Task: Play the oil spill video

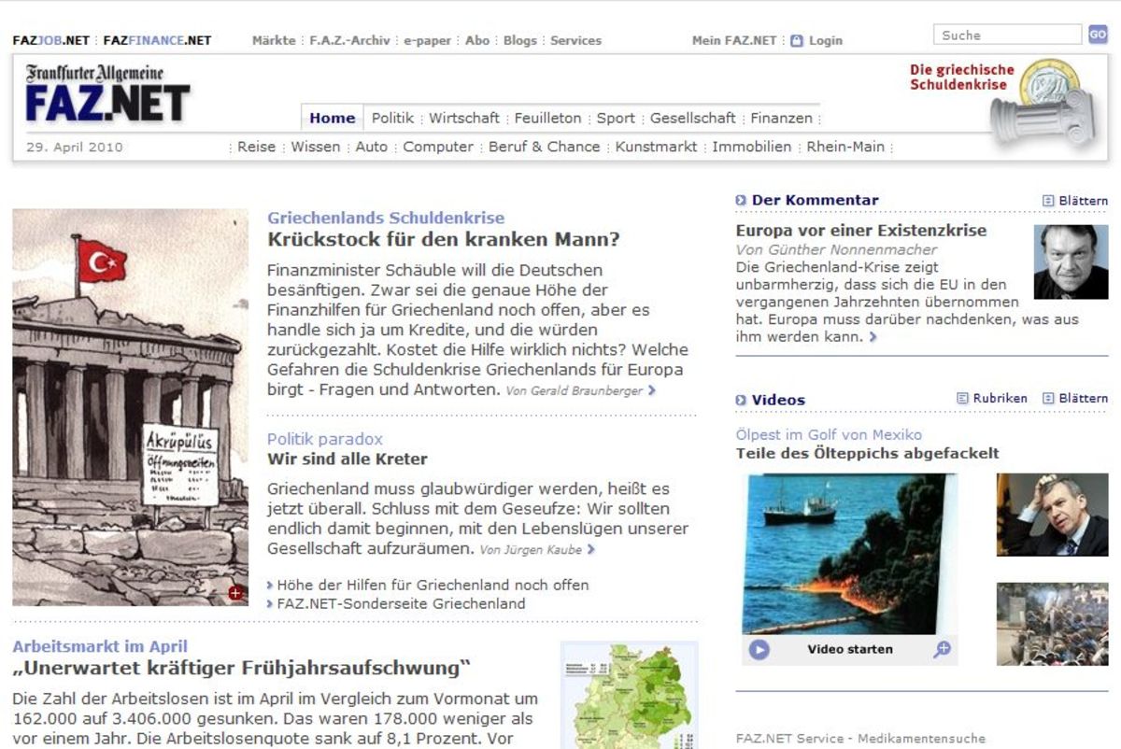Action: coord(759,649)
